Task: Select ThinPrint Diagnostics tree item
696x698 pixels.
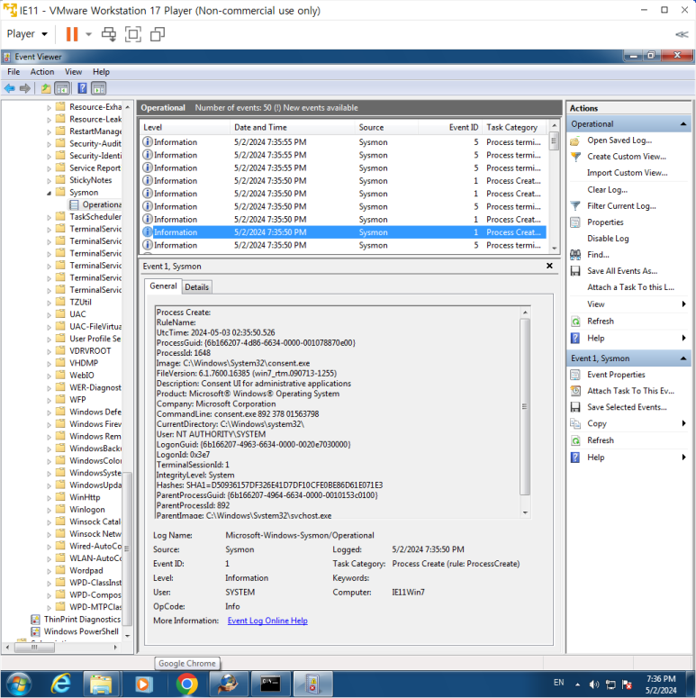Action: tap(77, 620)
